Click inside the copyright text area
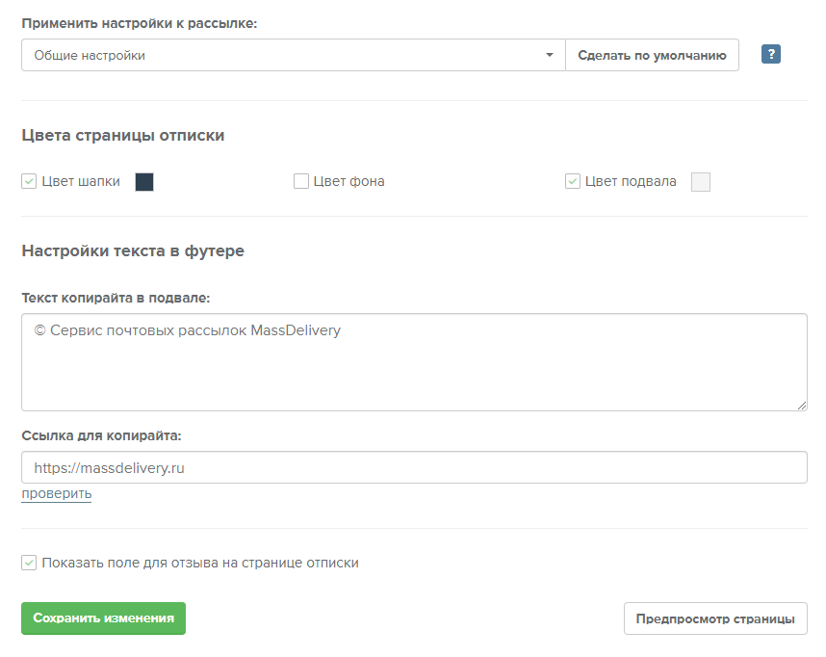Screen dimensions: 826x657 (x=414, y=361)
